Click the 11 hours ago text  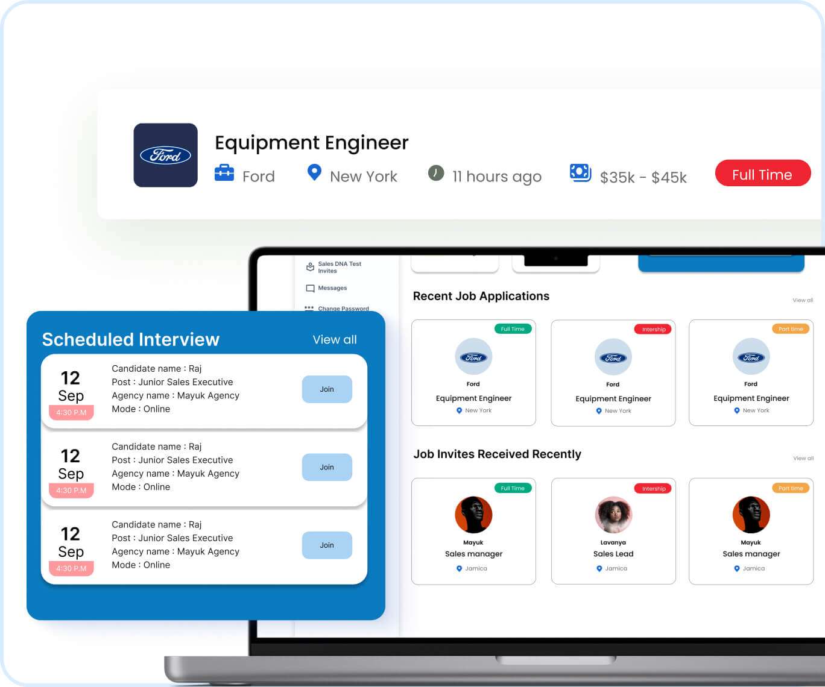(x=497, y=177)
